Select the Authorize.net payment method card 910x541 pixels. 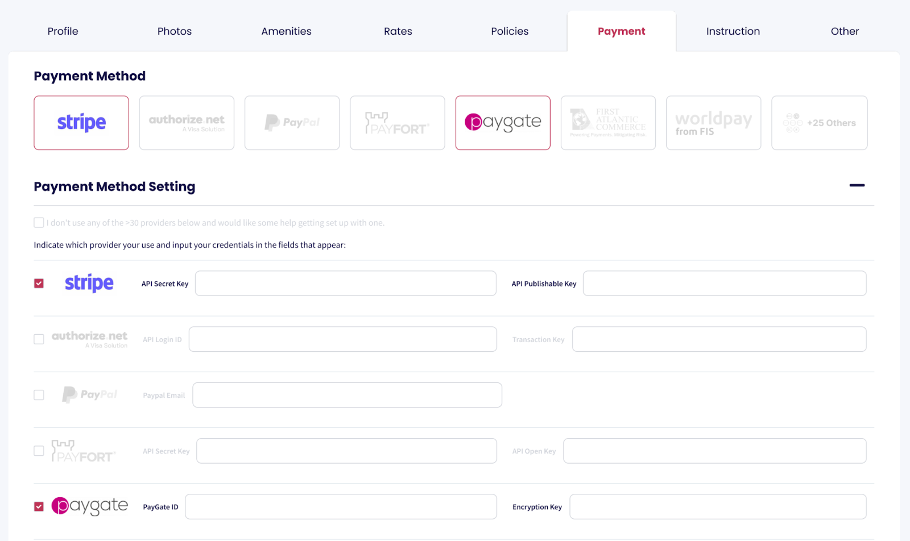pyautogui.click(x=187, y=123)
